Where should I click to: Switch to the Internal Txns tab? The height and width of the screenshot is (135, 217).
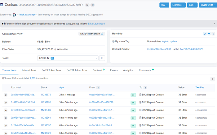(29, 70)
